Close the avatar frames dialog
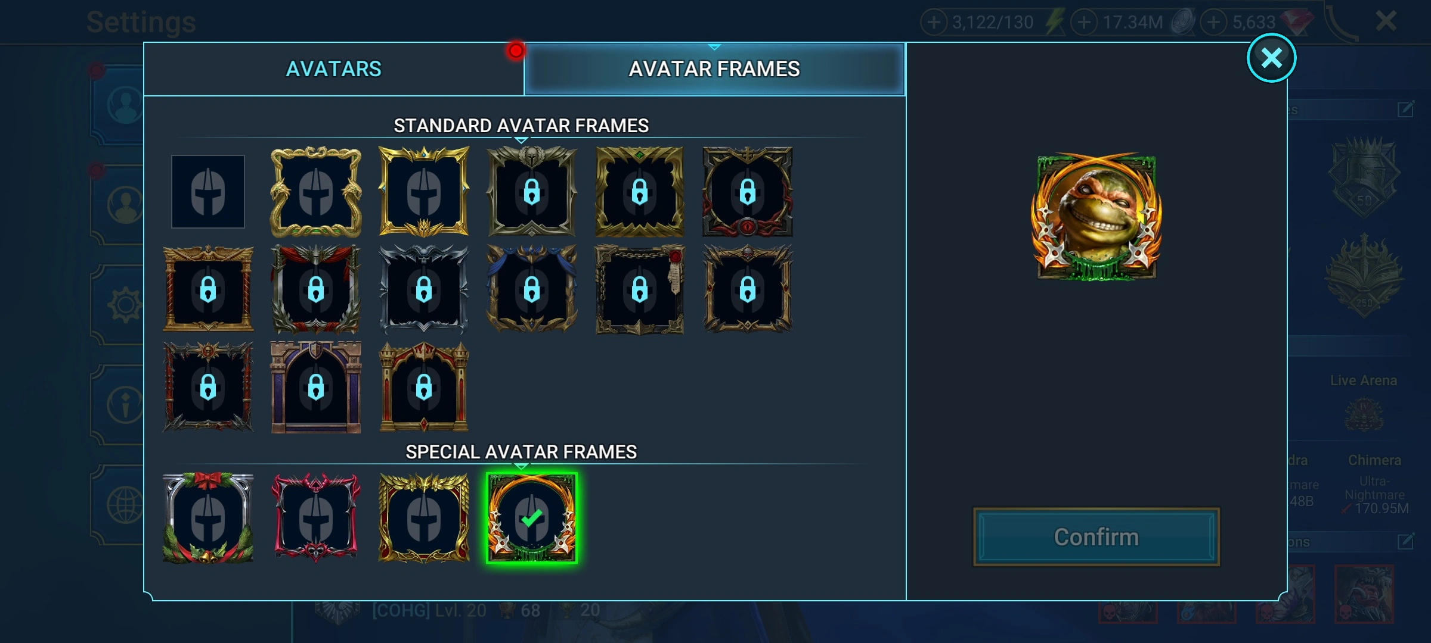Viewport: 1431px width, 643px height. [x=1272, y=58]
